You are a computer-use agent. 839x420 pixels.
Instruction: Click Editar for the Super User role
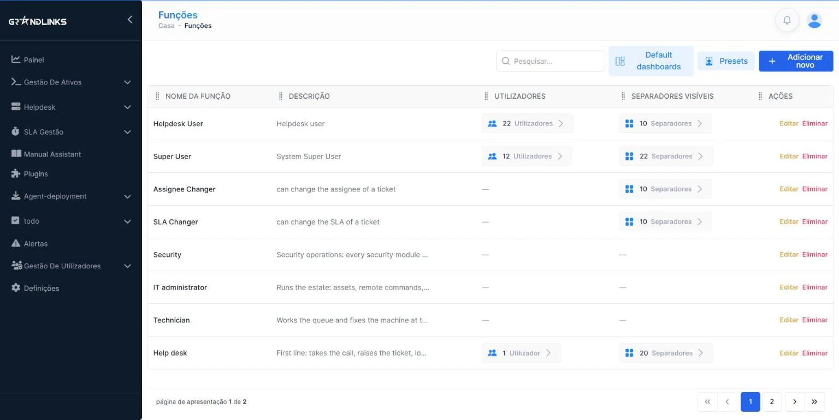point(789,156)
